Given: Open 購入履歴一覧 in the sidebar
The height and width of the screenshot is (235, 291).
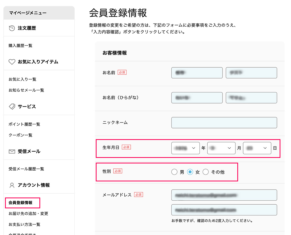Looking at the screenshot, I should point(20,46).
